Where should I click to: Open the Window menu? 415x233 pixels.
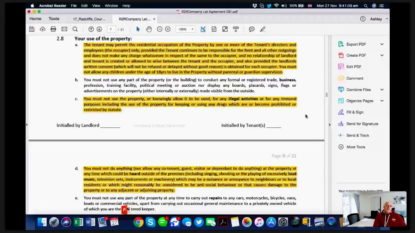coord(111,6)
